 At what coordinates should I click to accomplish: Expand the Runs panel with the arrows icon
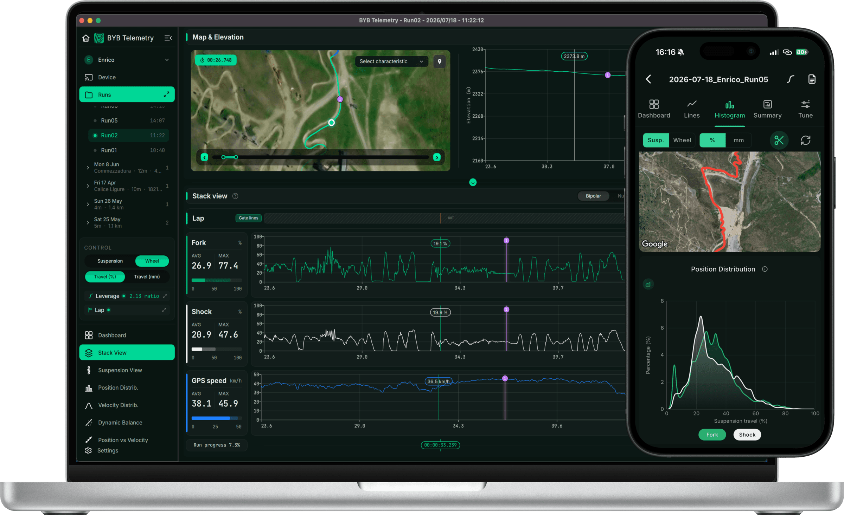pyautogui.click(x=166, y=94)
